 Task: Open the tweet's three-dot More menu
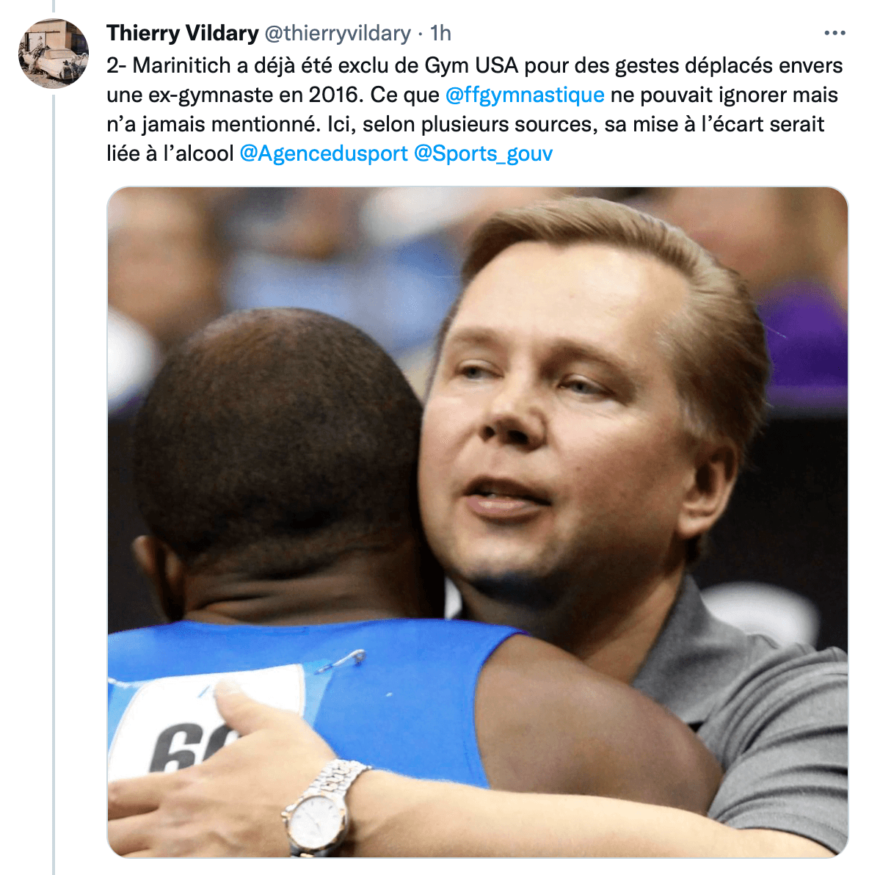835,34
